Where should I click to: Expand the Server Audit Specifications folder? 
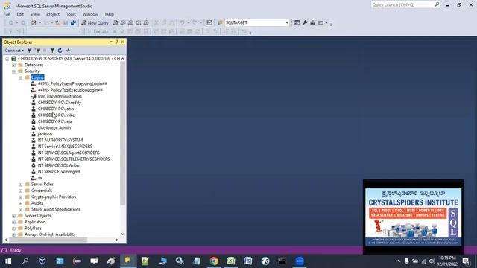click(20, 210)
